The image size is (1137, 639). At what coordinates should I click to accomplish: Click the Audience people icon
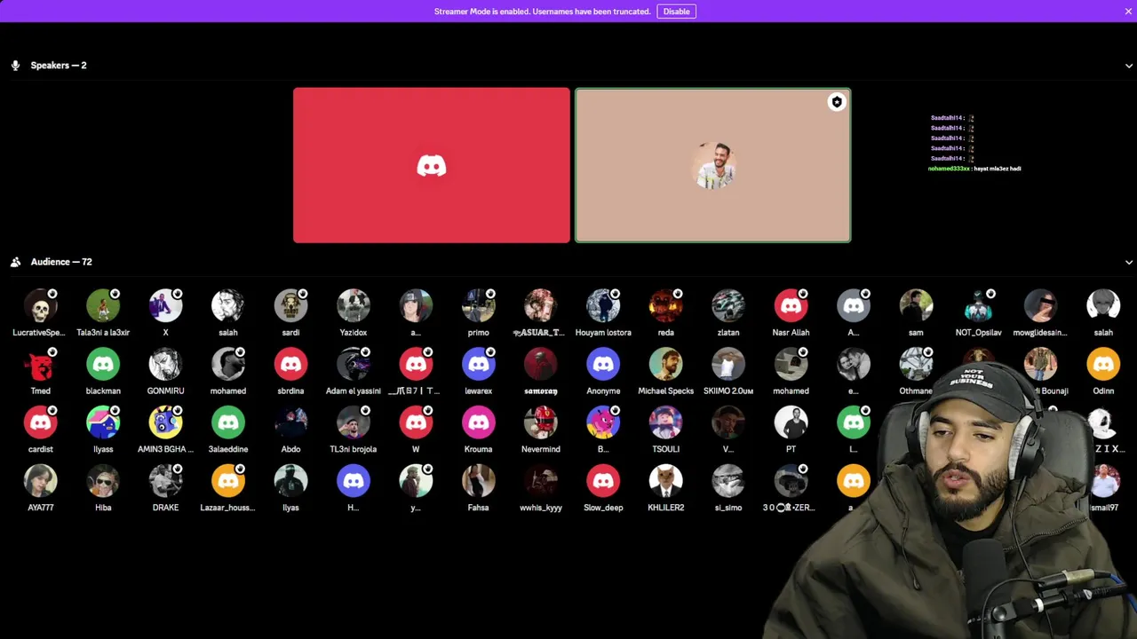pos(15,262)
